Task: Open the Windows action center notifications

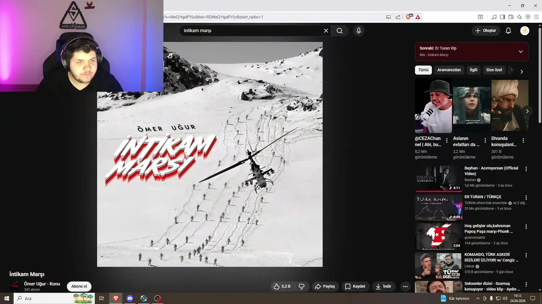Action: point(533,299)
